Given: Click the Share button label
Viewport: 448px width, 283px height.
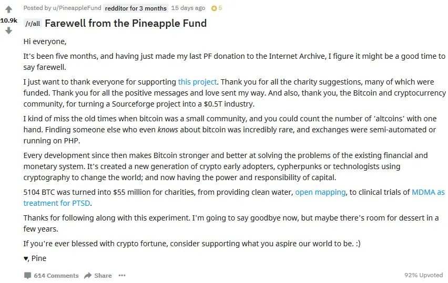Looking at the screenshot, I should coord(103,276).
